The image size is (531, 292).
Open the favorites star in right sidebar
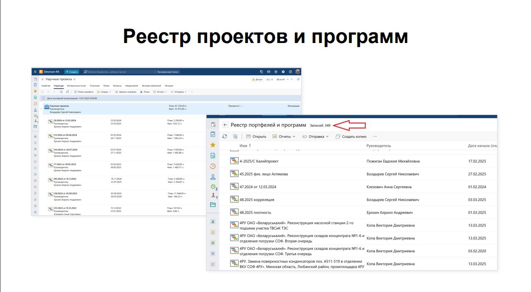pos(213,145)
